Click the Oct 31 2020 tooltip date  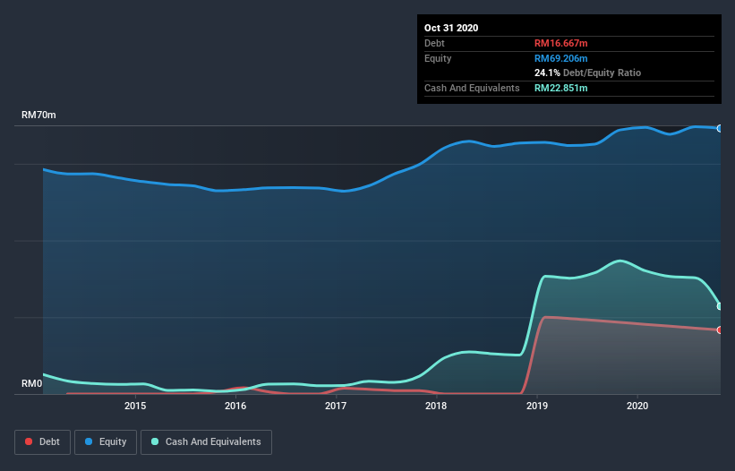[x=451, y=28]
